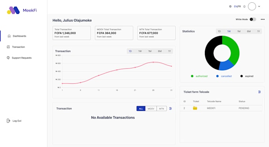Image resolution: width=269 pixels, height=147 pixels.
Task: Open the three-dot more options menu
Action: pos(263,19)
